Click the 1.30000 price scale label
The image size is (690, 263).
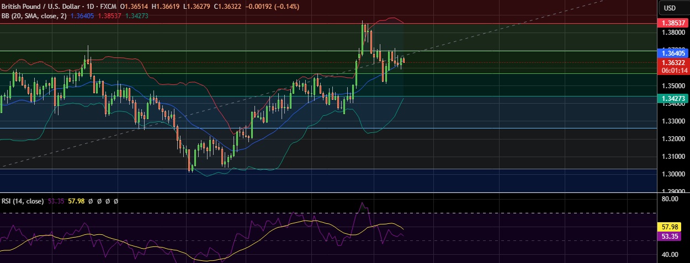[x=673, y=174]
